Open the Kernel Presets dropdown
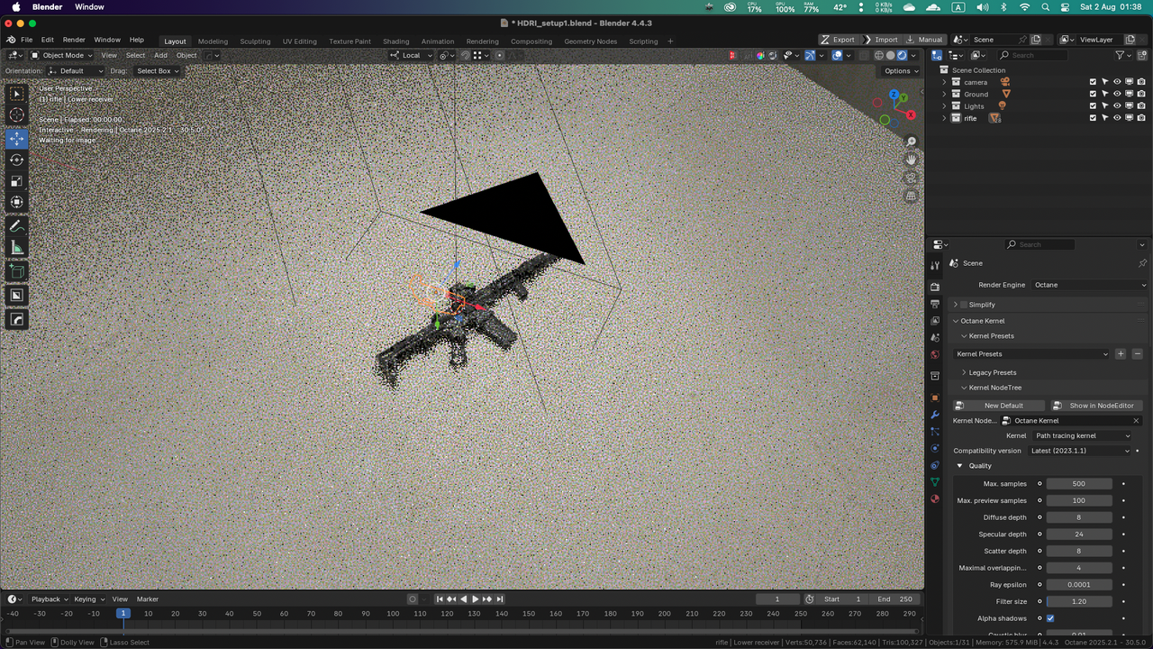This screenshot has height=649, width=1153. (x=1031, y=354)
